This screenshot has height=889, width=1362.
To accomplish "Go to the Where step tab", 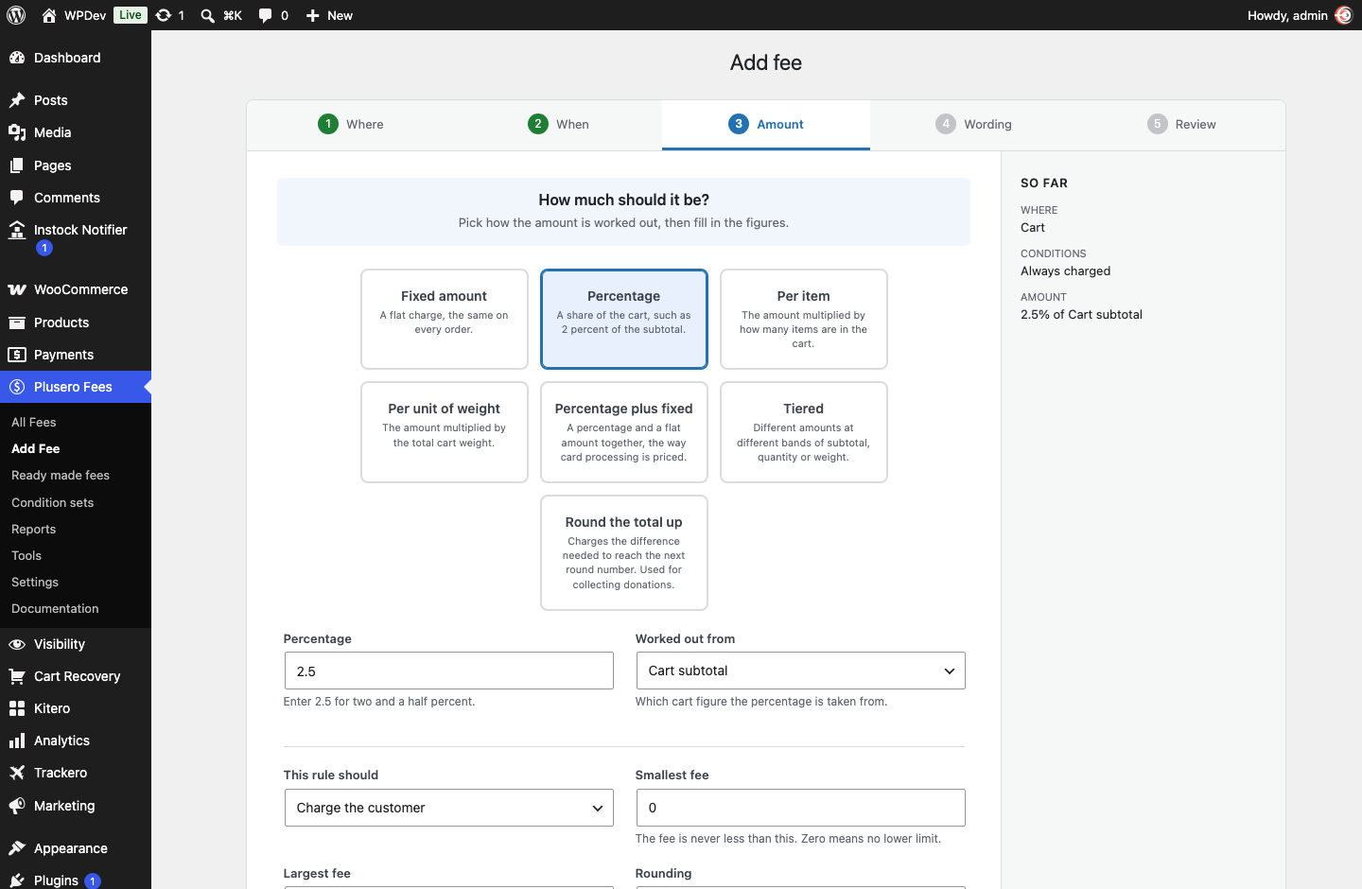I will point(351,124).
